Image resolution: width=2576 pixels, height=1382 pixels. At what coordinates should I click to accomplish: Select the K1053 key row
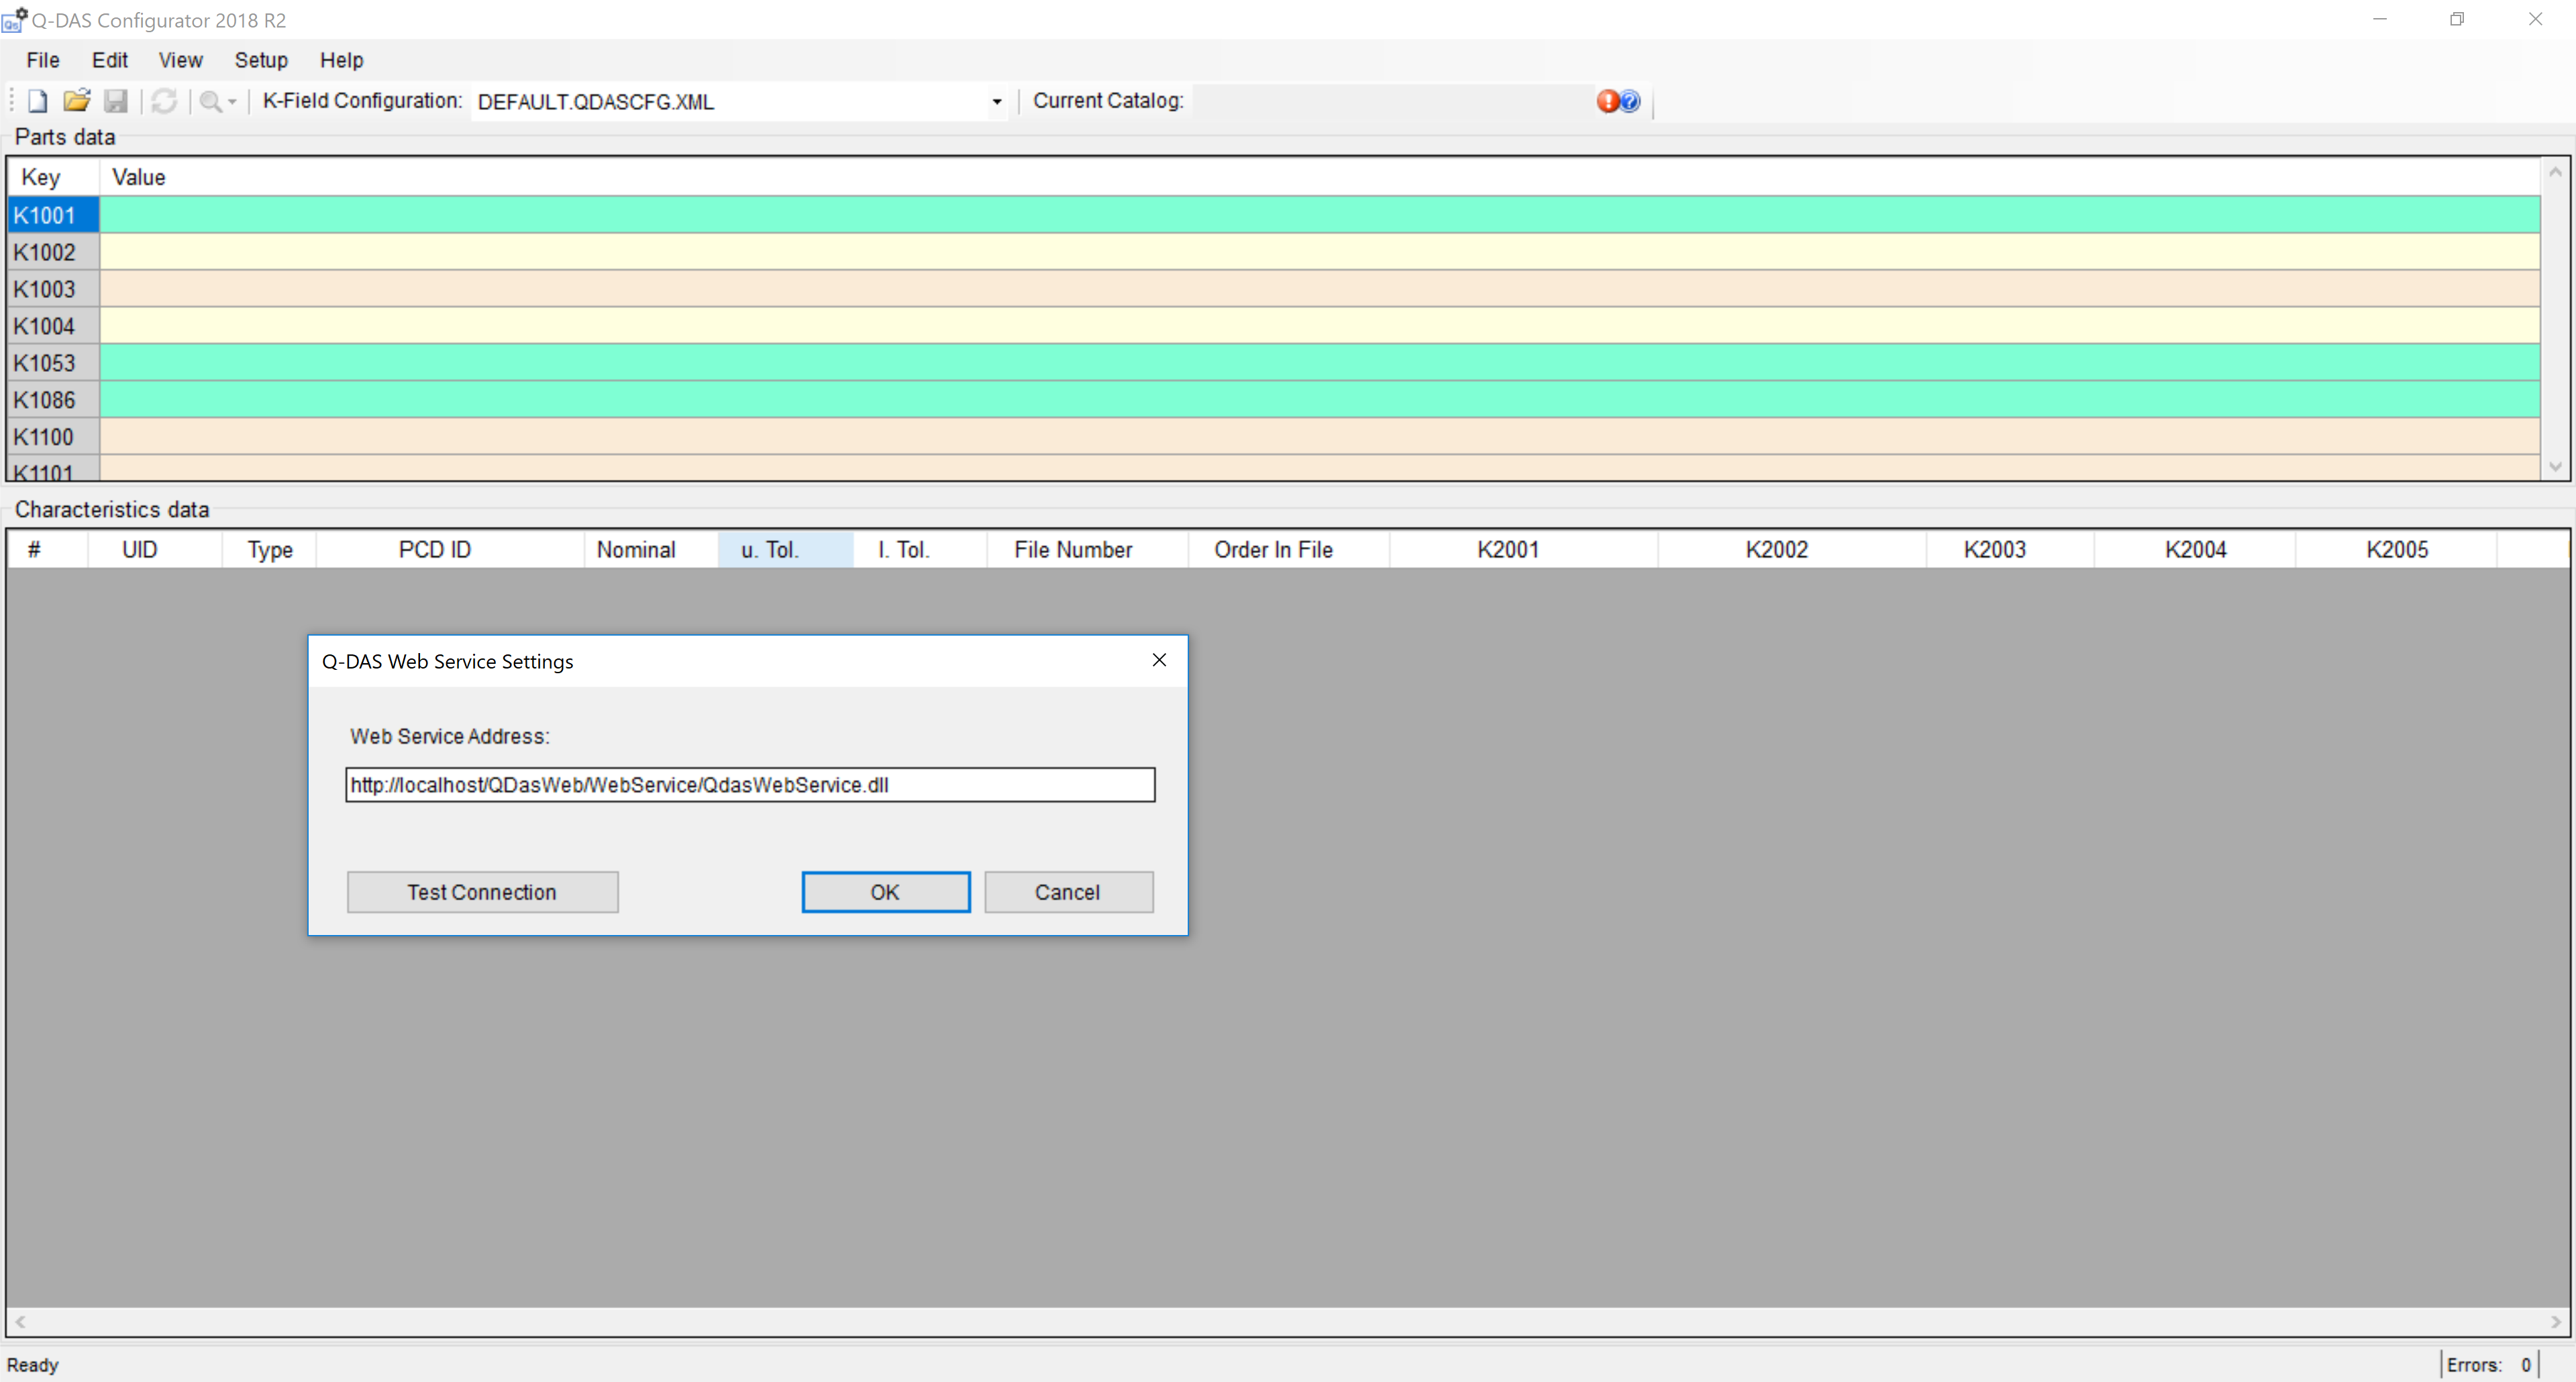coord(44,363)
